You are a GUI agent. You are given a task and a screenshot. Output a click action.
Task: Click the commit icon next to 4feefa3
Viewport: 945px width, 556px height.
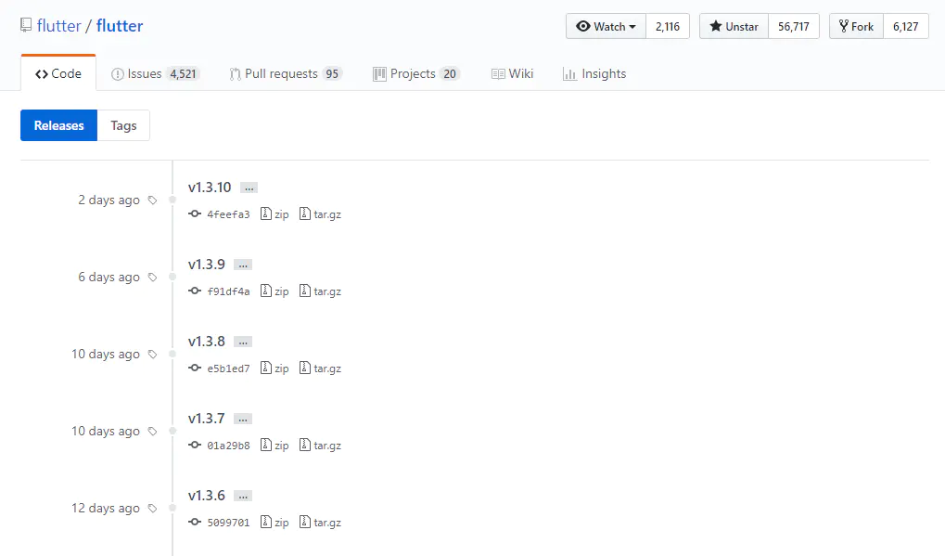(195, 213)
